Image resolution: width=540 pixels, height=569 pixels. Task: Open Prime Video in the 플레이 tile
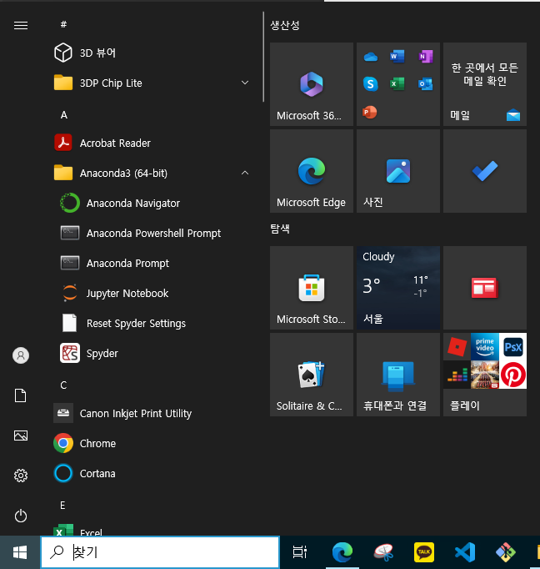485,347
